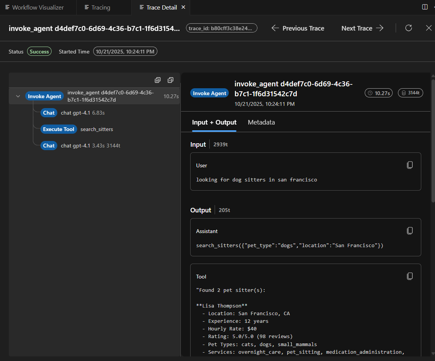
Task: Click the refresh trace icon
Action: pyautogui.click(x=408, y=28)
